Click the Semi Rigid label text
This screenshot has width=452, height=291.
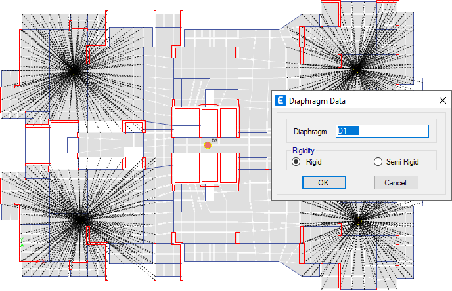point(403,162)
